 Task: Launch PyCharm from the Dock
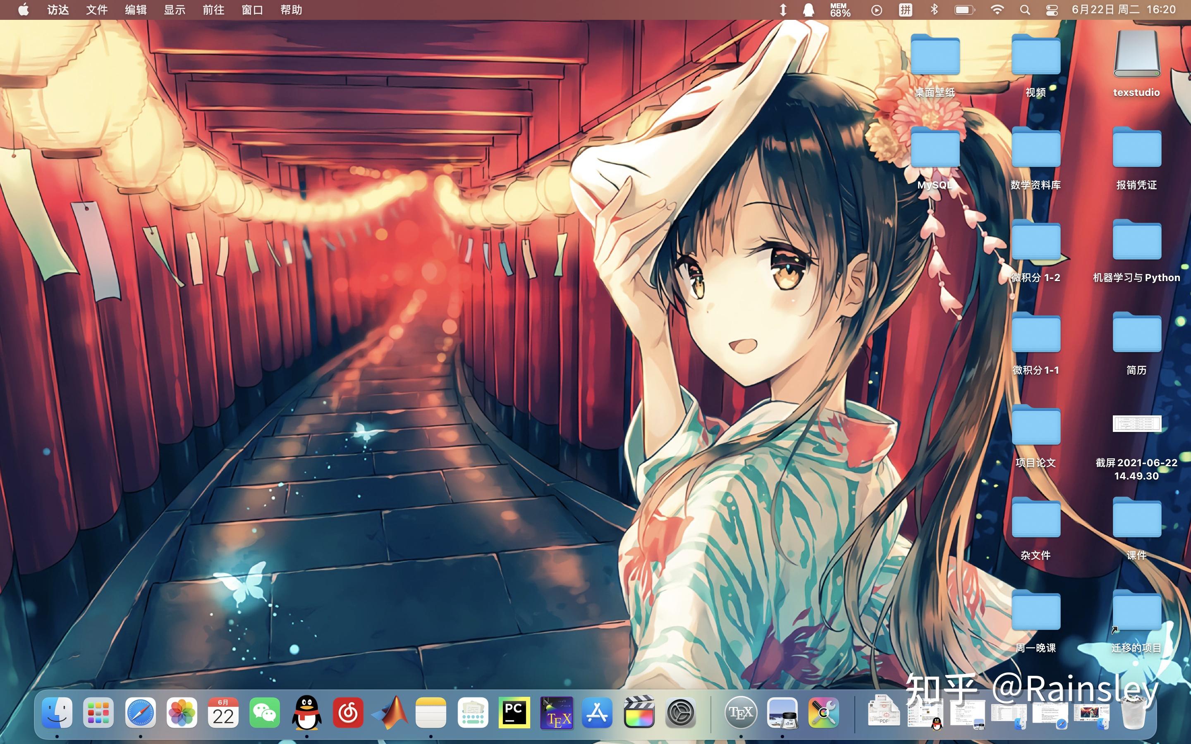[514, 712]
